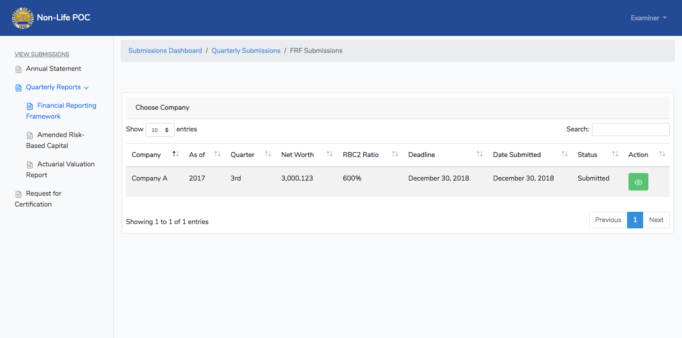Click the Quarterly Reports document icon
Viewport: 682px width, 338px height.
coord(18,88)
